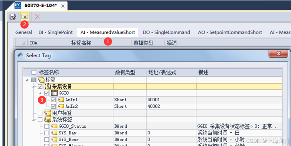The height and width of the screenshot is (146, 291).
Task: Open the DO - SingleCommand tab
Action: point(166,32)
